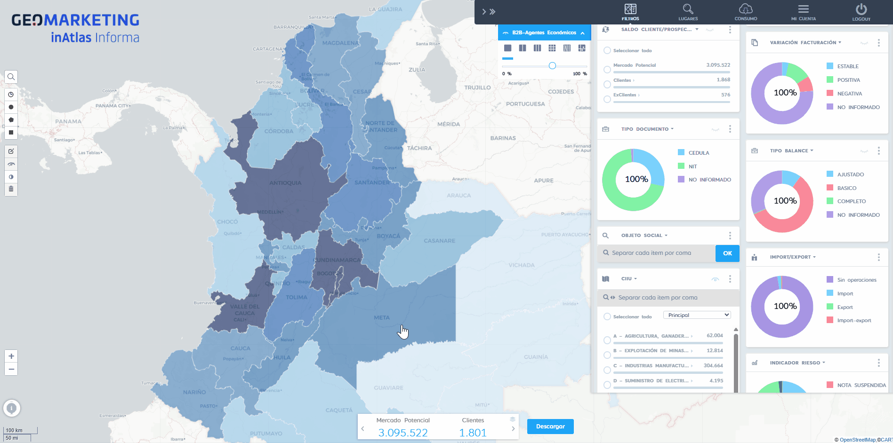Toggle visibility of B2B-Agentes Económicos layer
Viewport: 893px width, 443px height.
point(506,33)
